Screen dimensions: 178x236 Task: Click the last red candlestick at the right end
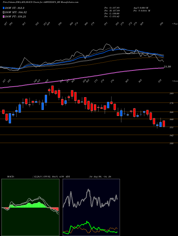[164, 123]
